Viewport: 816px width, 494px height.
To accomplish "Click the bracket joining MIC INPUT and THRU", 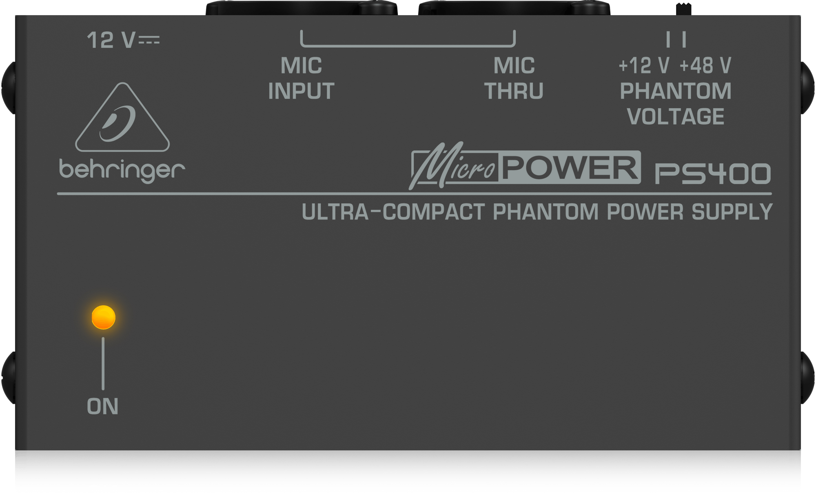I will tap(408, 38).
